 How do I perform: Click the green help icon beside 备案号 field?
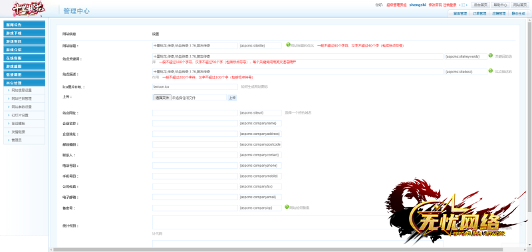pos(287,207)
